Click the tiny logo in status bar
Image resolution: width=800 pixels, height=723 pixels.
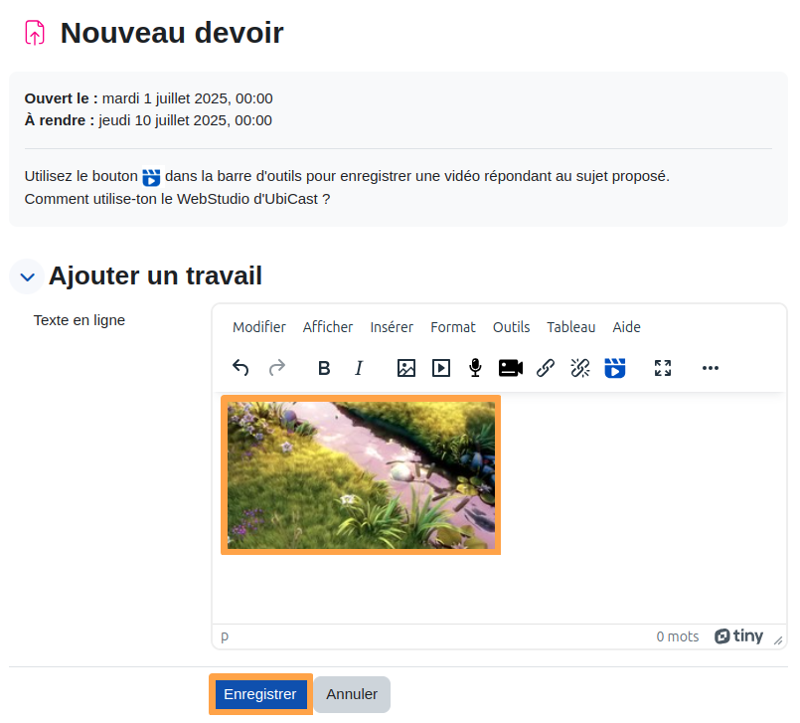pos(738,636)
